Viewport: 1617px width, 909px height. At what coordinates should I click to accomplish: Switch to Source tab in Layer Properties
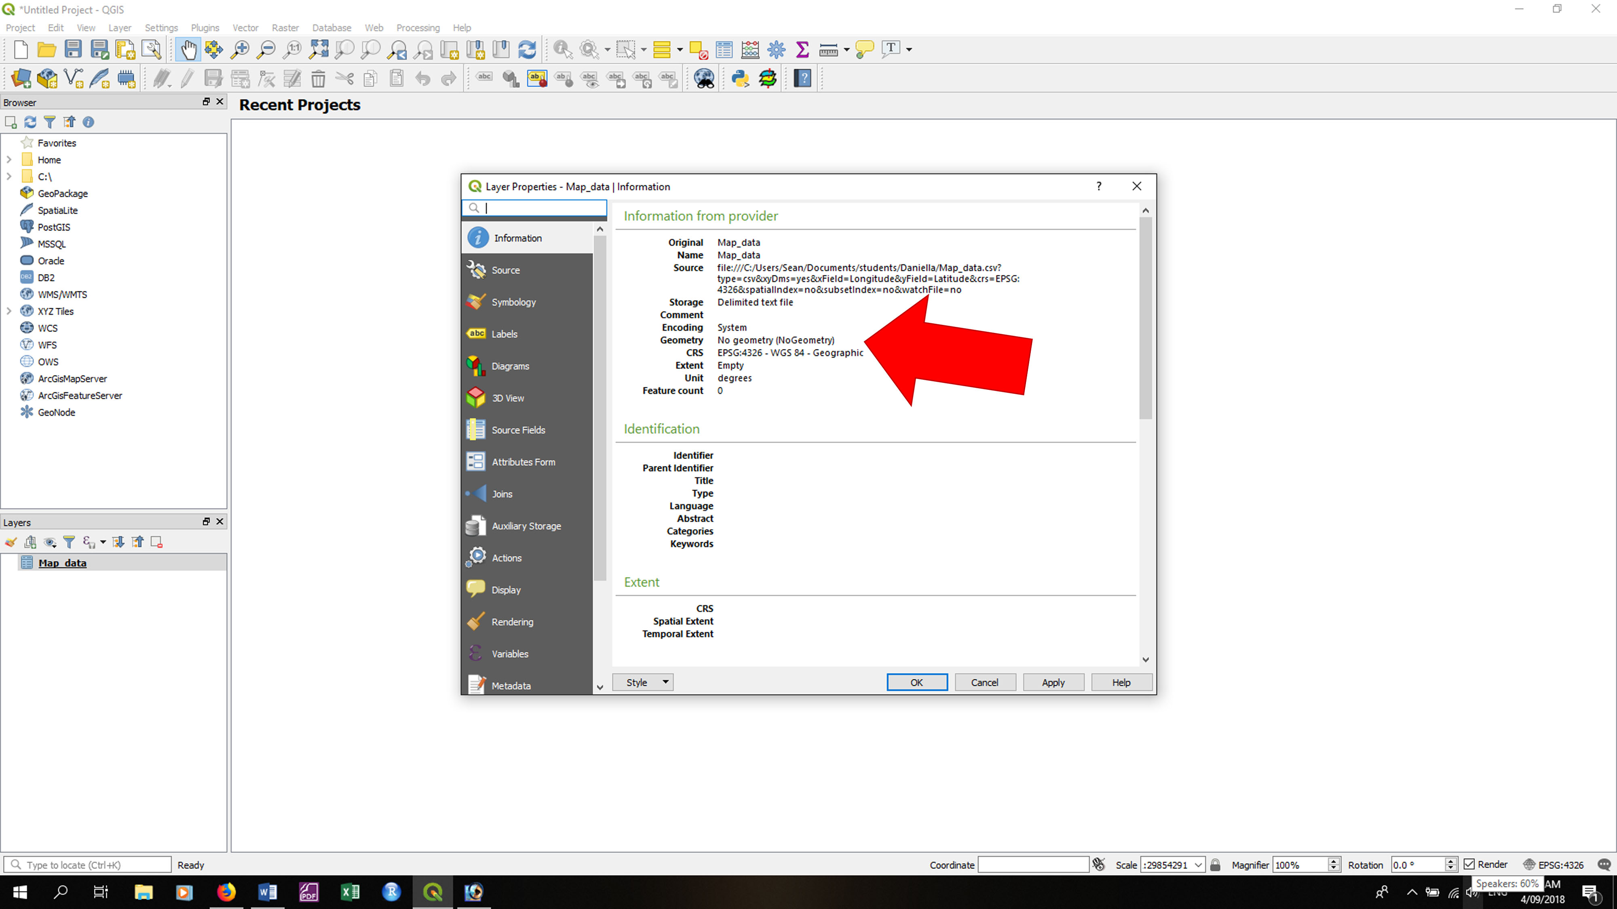(x=527, y=270)
